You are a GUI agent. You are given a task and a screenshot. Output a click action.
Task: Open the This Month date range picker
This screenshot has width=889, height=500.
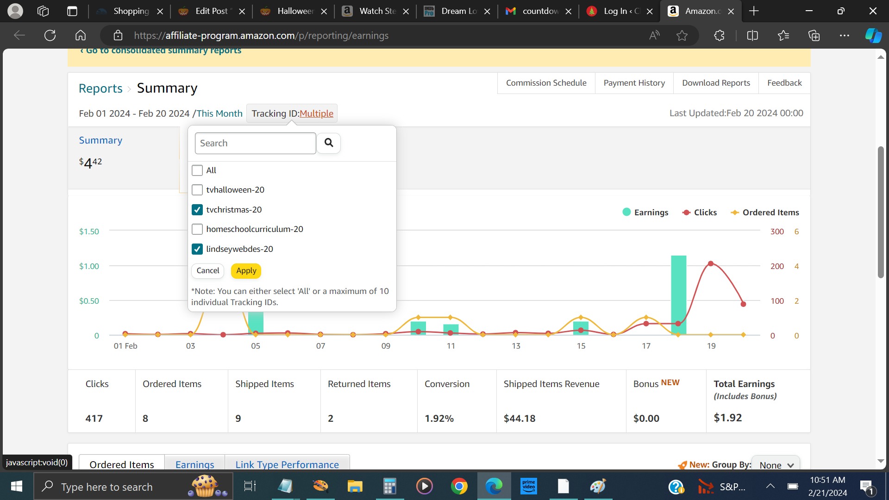click(x=219, y=113)
